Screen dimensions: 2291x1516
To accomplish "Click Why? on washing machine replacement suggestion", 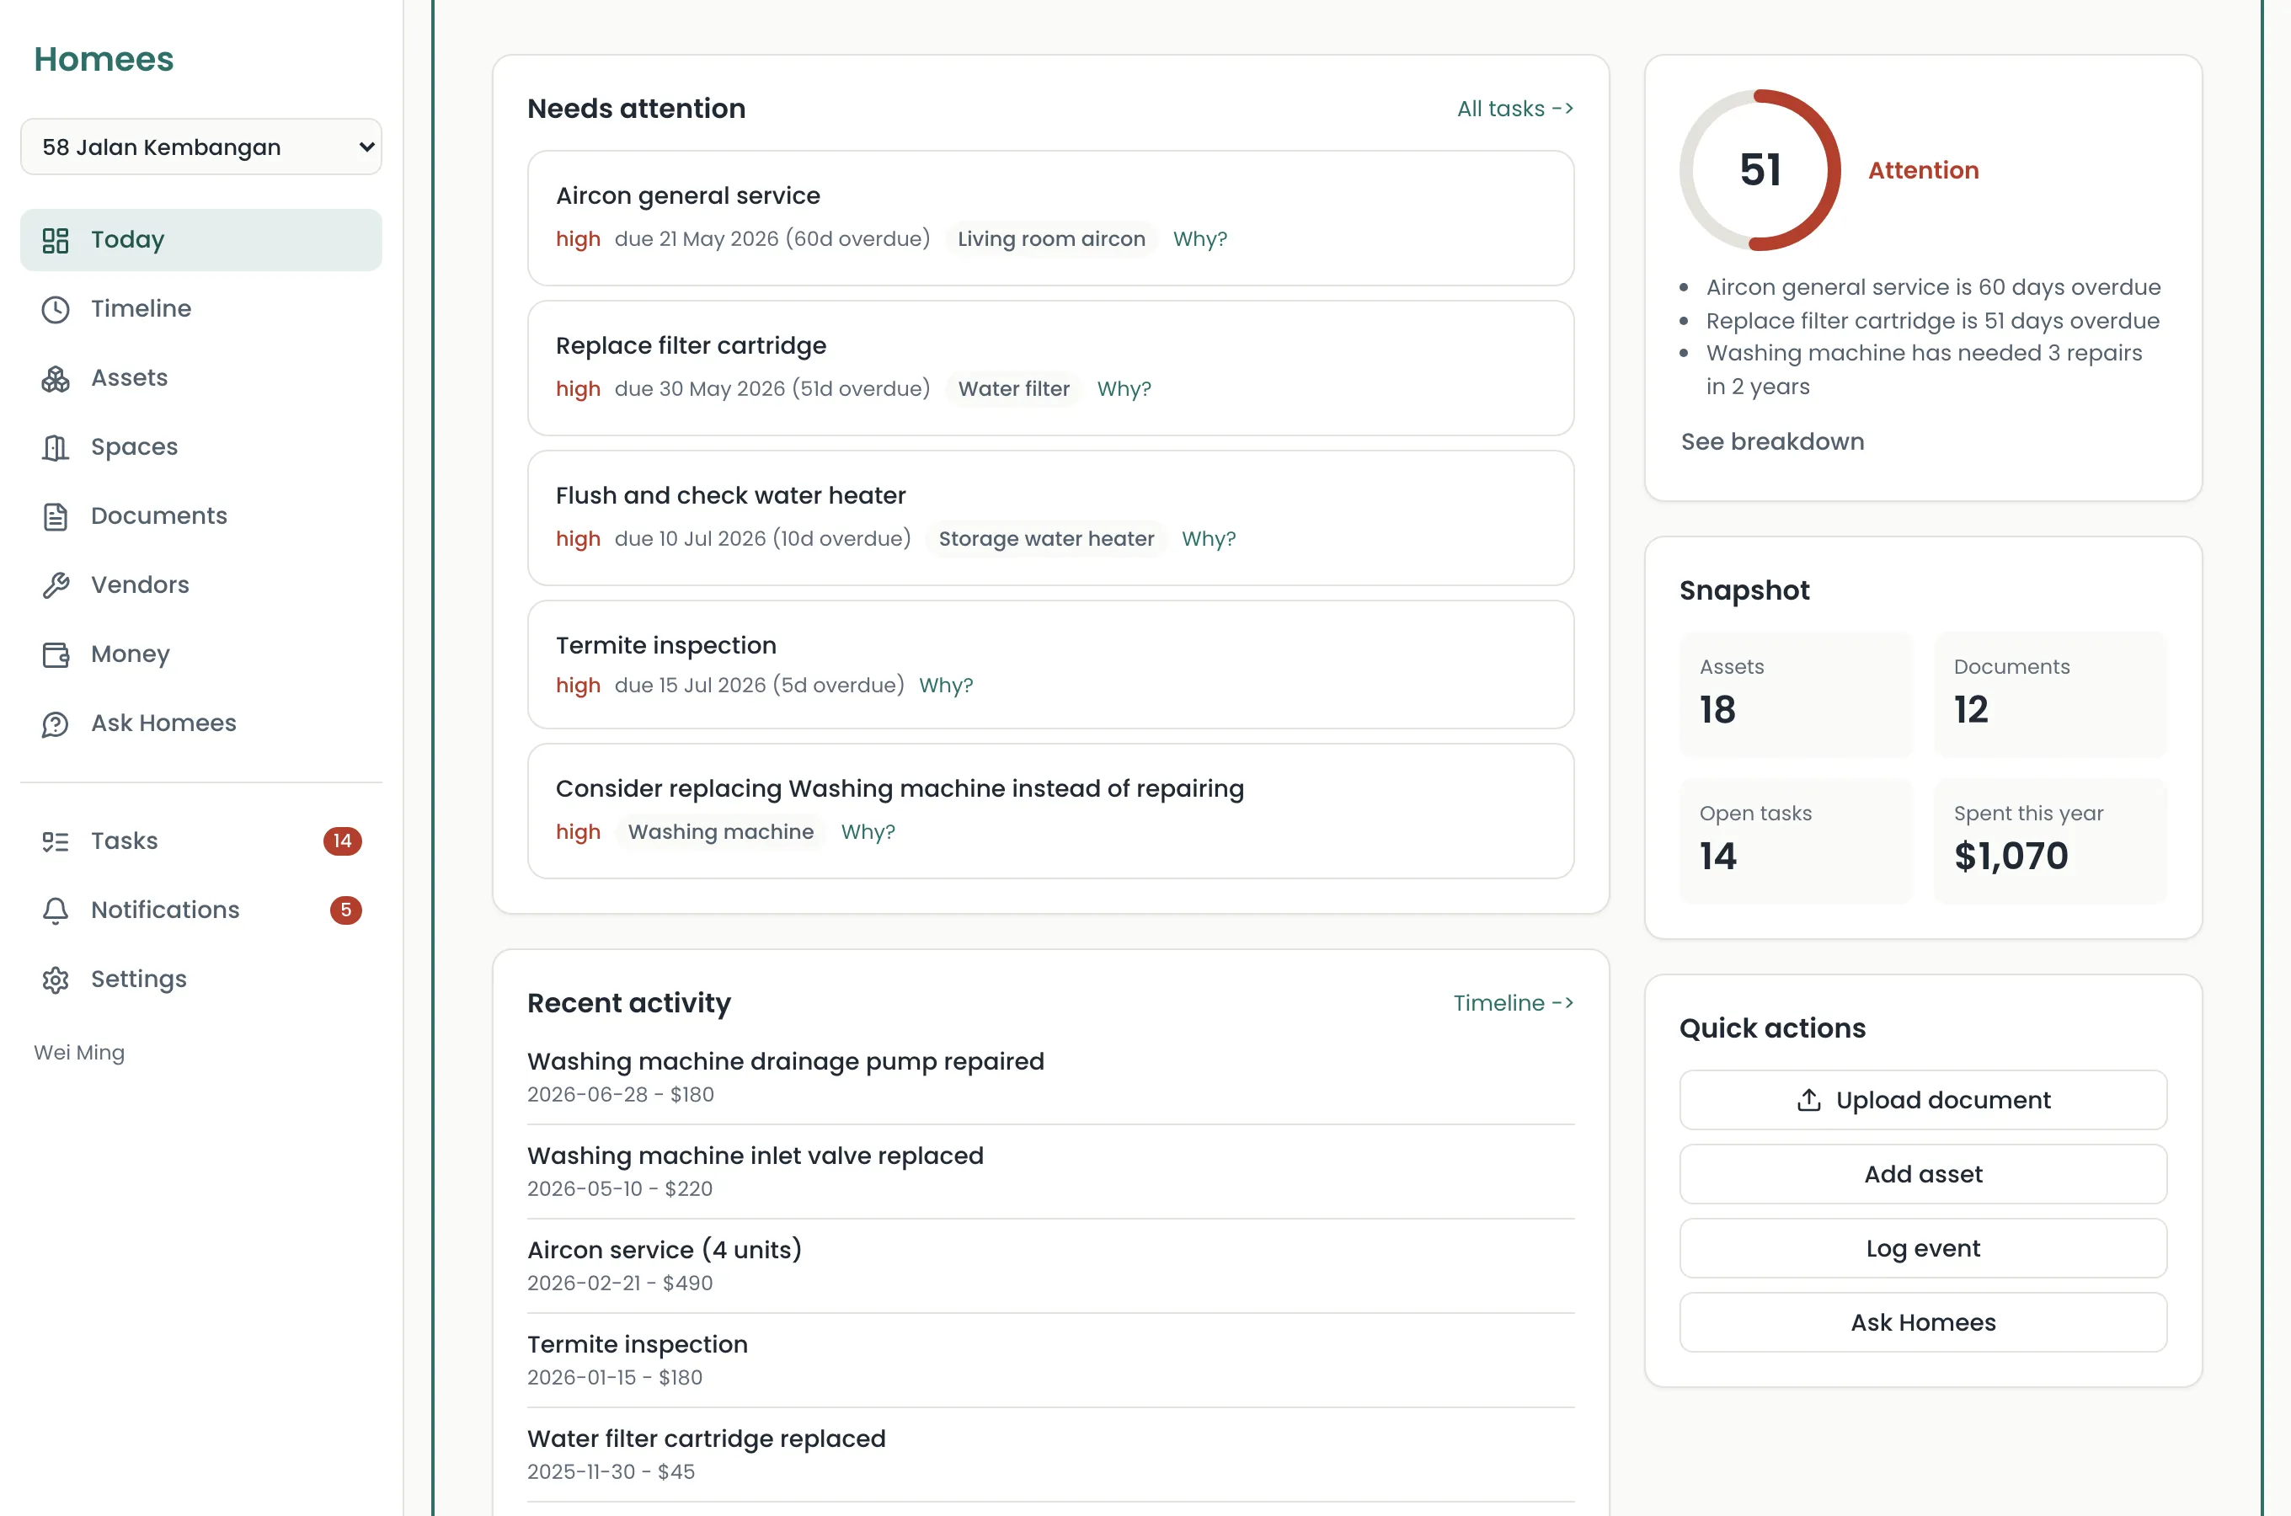I will 868,832.
